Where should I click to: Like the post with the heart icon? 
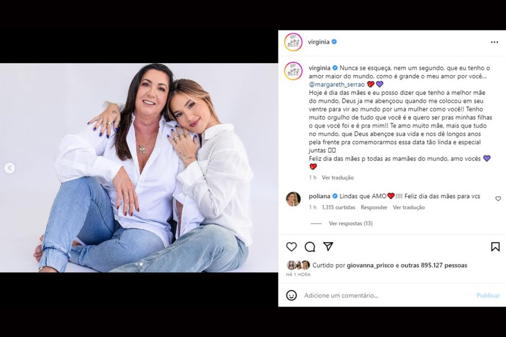(x=292, y=247)
